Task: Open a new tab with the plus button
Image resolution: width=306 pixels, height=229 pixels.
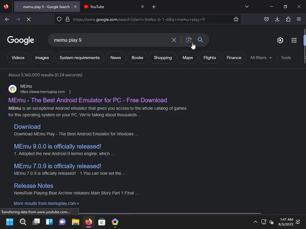Action: pos(154,7)
